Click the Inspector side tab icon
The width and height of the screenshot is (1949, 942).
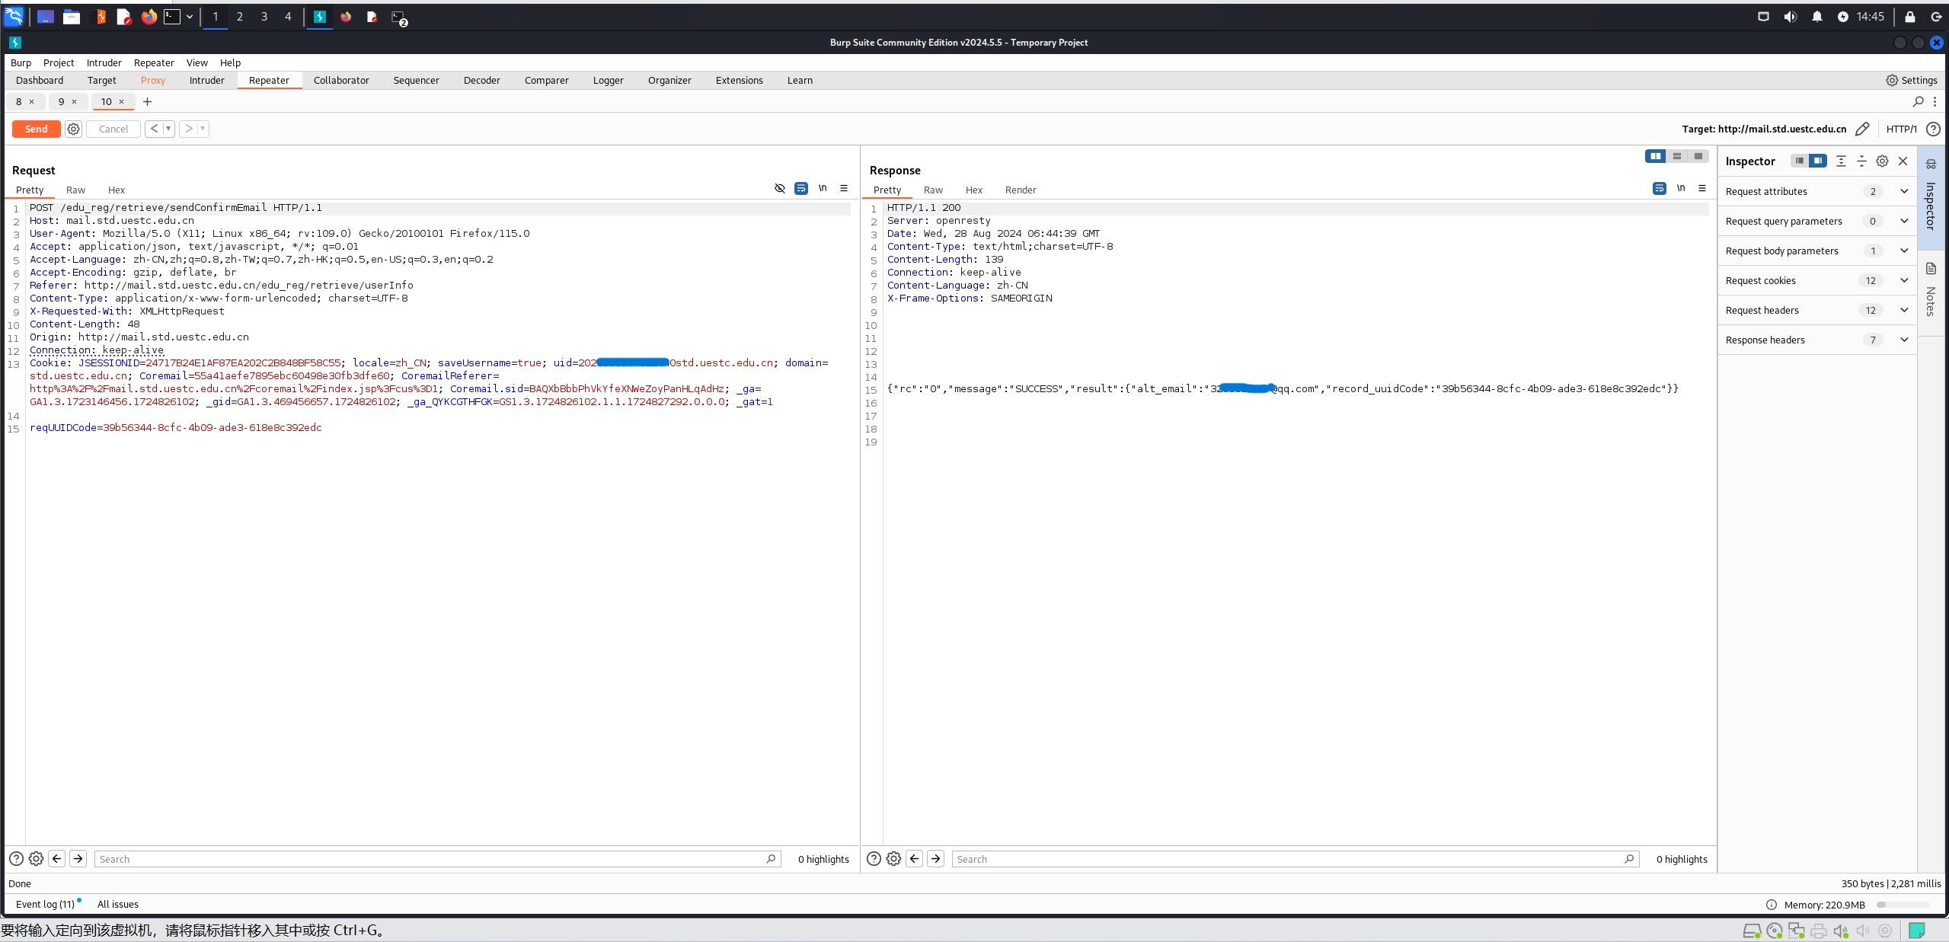tap(1931, 164)
